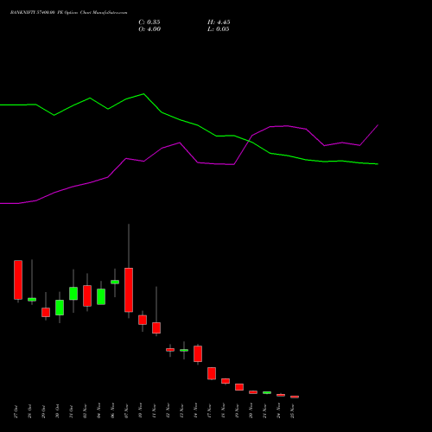The width and height of the screenshot is (432, 432).
Task: Click the '25 Nov' date label
Action: point(292,411)
